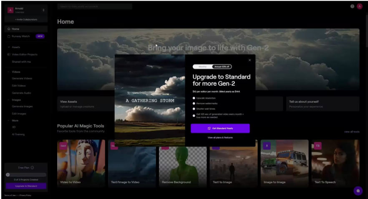The image size is (368, 199).
Task: Click the TS badge on Text To Speech
Action: [x=318, y=146]
